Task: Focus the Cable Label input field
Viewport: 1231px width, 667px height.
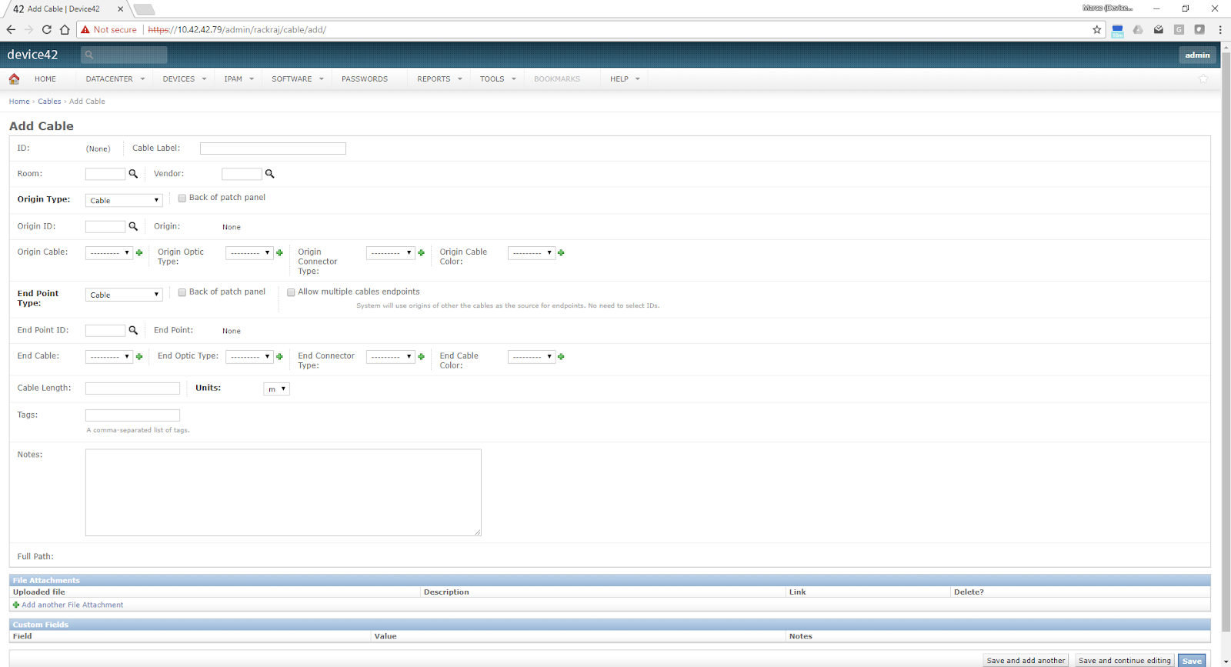Action: (273, 148)
